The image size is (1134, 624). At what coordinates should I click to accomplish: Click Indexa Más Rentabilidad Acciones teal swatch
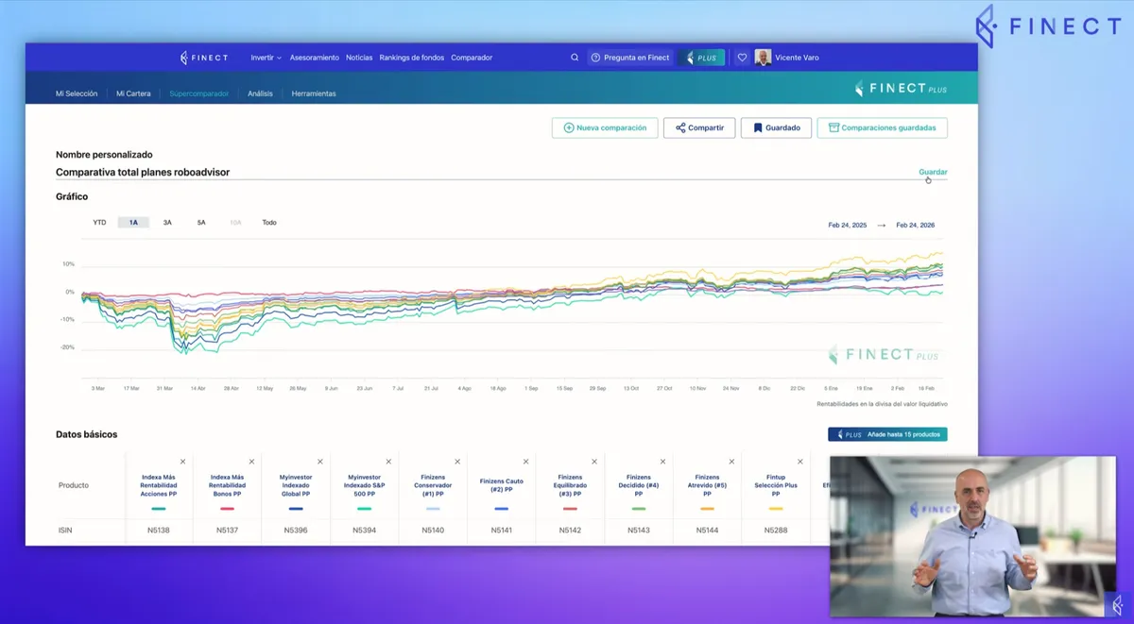click(159, 509)
